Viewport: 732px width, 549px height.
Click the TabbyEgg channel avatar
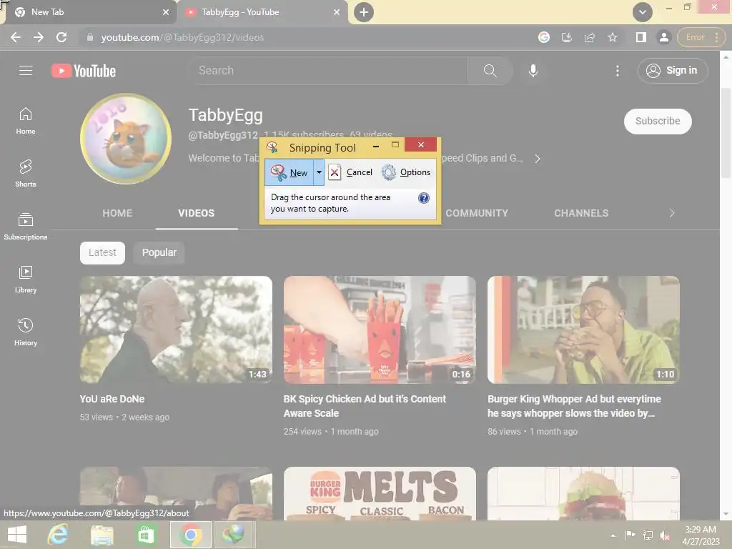126,139
